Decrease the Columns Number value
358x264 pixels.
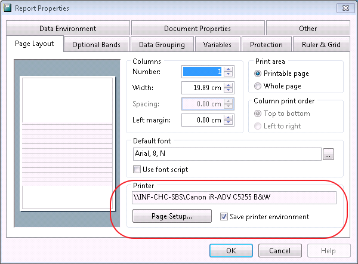(x=228, y=74)
